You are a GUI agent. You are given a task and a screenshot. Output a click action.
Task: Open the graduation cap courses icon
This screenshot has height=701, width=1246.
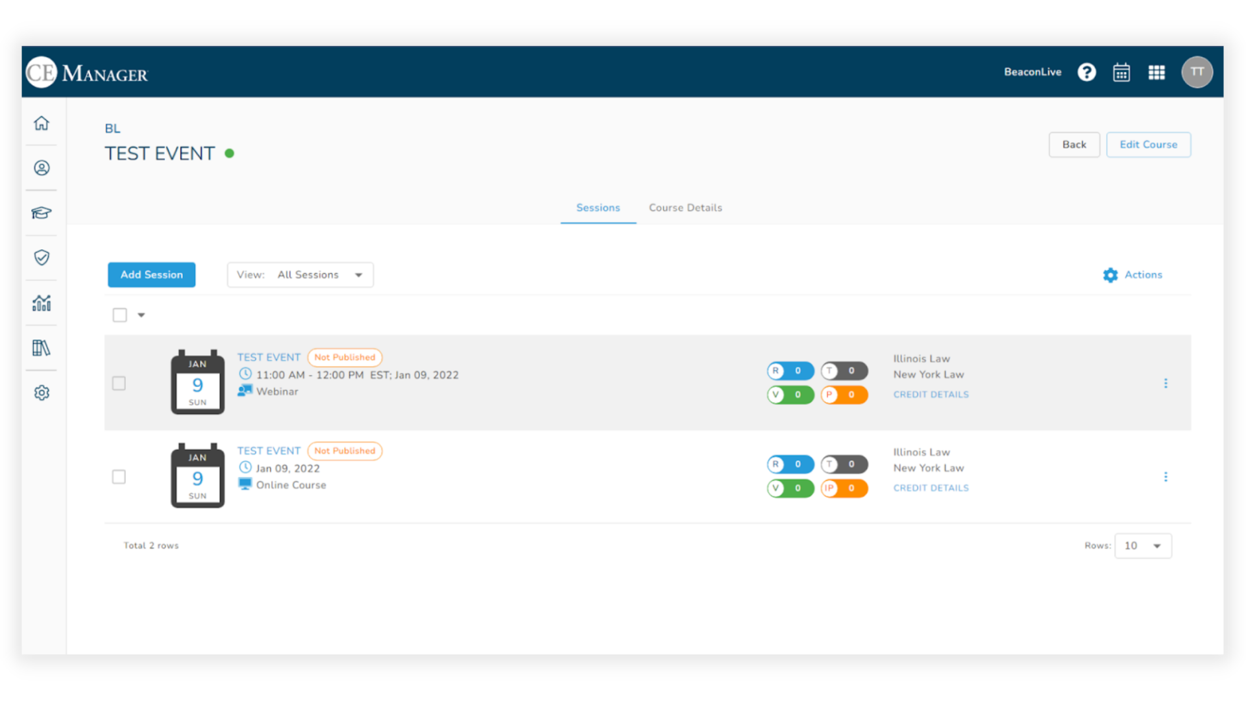[x=42, y=212]
